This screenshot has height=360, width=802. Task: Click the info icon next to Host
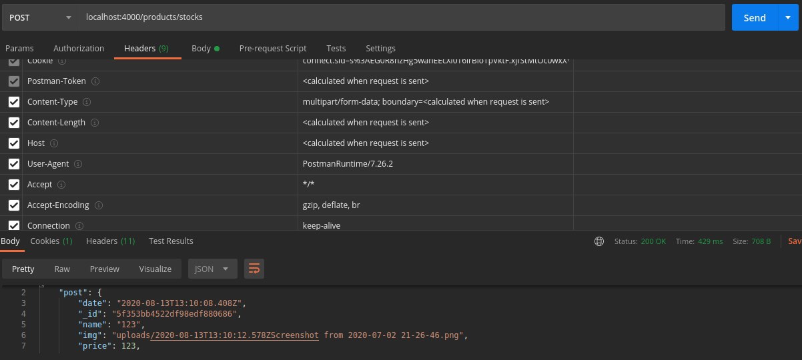[x=54, y=143]
